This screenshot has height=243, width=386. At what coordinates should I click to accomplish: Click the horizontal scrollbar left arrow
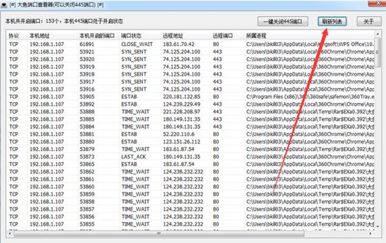(x=10, y=233)
